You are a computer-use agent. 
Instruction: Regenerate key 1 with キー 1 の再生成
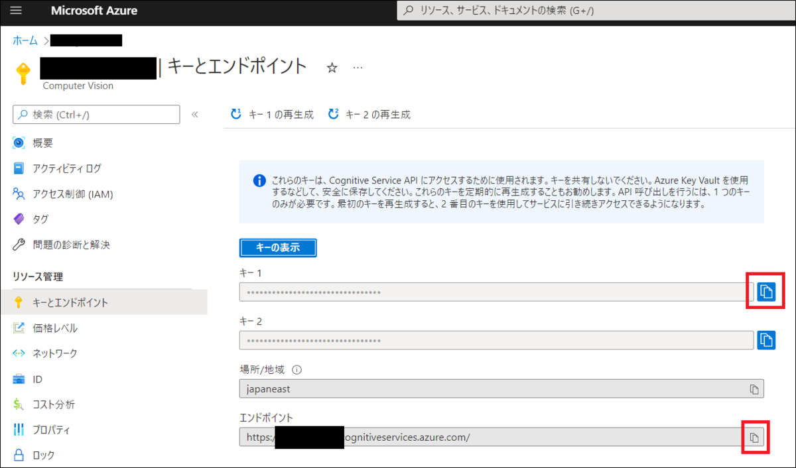(272, 115)
